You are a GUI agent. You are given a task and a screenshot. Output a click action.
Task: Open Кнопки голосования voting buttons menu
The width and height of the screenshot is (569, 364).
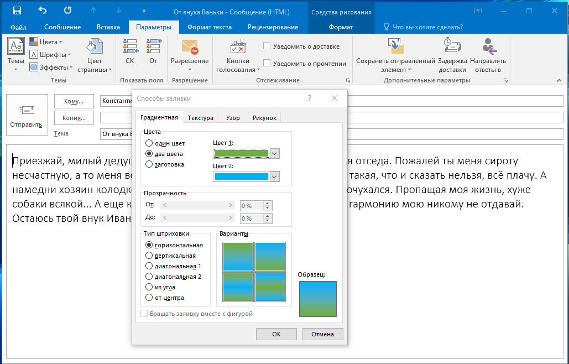[238, 55]
